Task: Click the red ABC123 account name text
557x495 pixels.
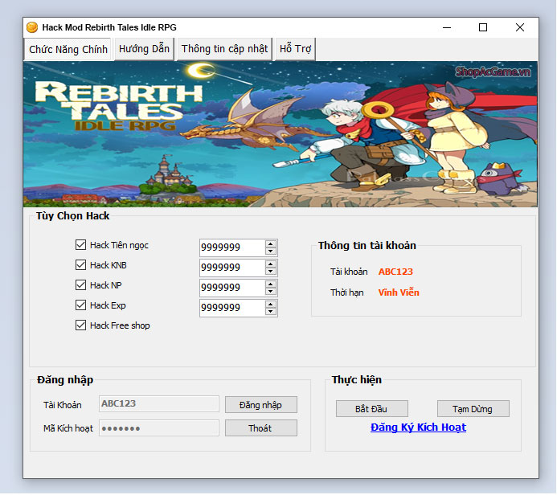Action: point(395,272)
